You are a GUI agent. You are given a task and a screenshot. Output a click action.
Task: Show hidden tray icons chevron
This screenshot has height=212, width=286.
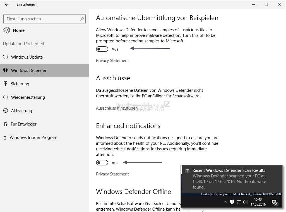(225, 202)
